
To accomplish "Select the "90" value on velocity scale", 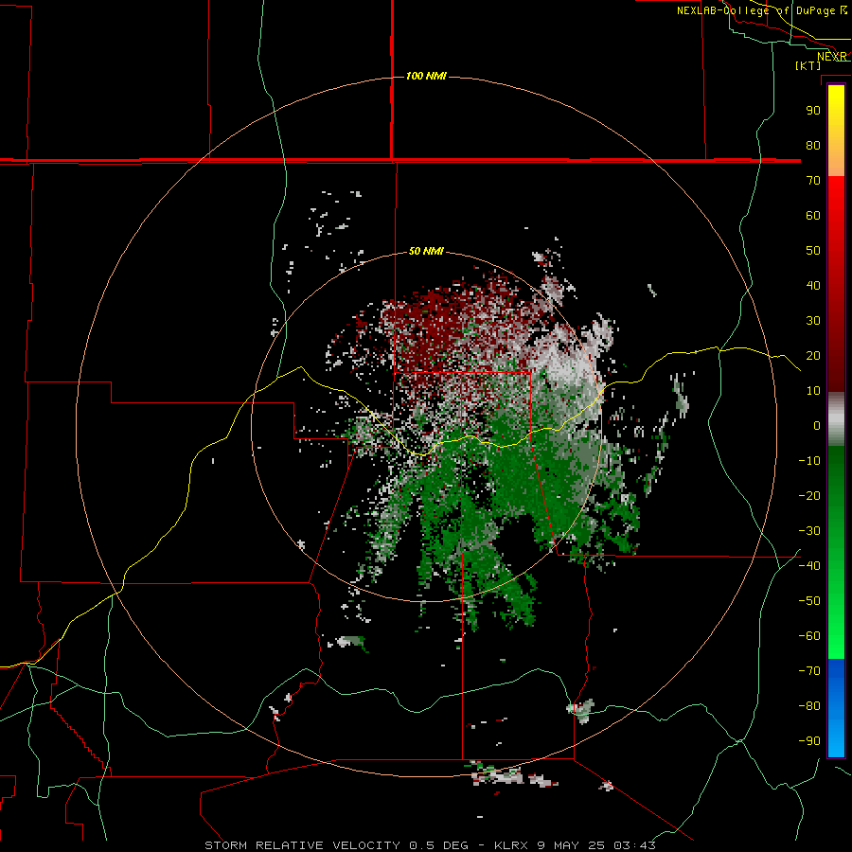I will coord(813,111).
